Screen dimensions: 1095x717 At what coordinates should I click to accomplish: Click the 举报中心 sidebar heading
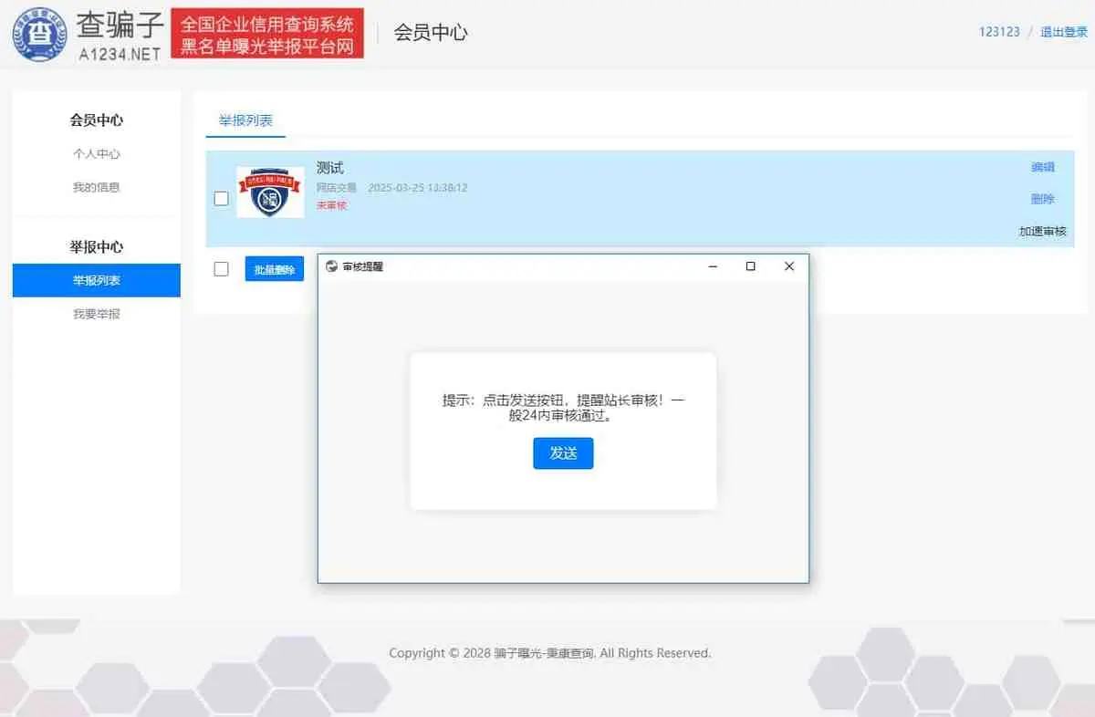pos(97,247)
